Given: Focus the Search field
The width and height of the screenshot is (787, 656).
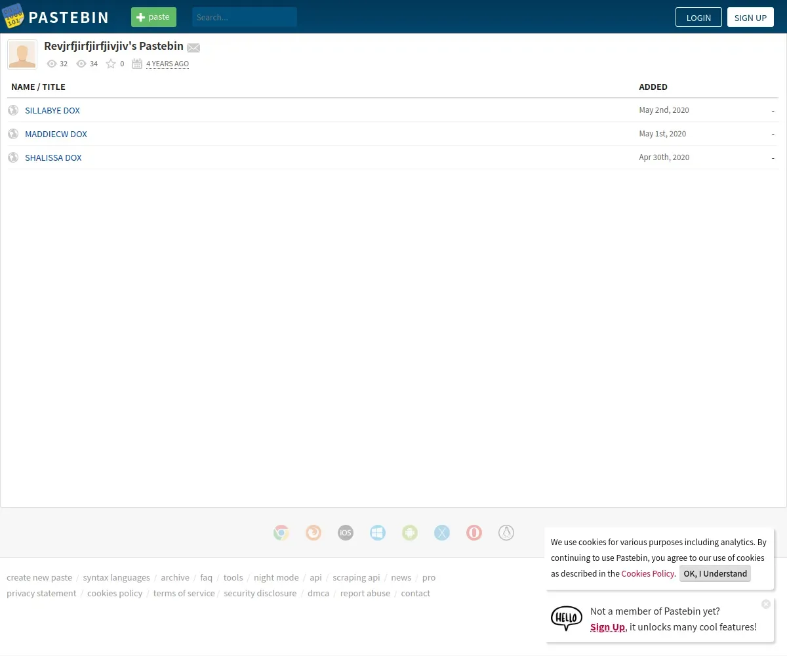Looking at the screenshot, I should coord(245,17).
